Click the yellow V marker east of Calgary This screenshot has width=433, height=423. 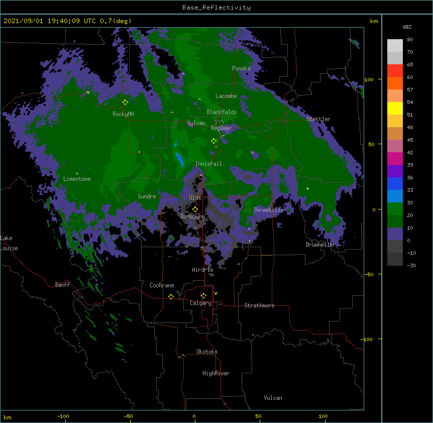[x=215, y=293]
